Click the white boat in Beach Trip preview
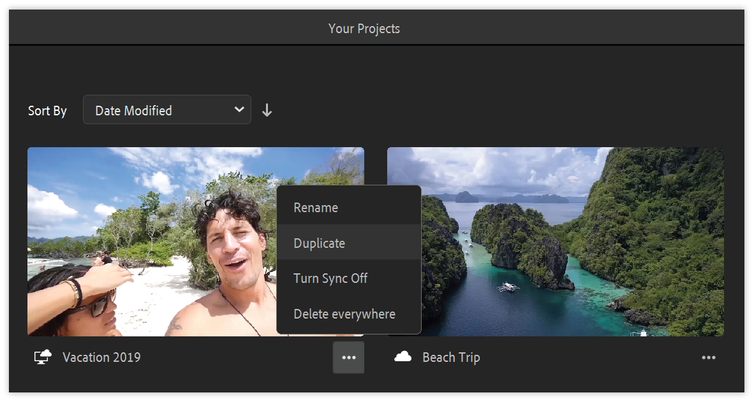This screenshot has height=402, width=754. 508,287
